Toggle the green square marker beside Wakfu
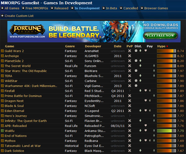Screen dimensions: 186x154 coord(2,131)
